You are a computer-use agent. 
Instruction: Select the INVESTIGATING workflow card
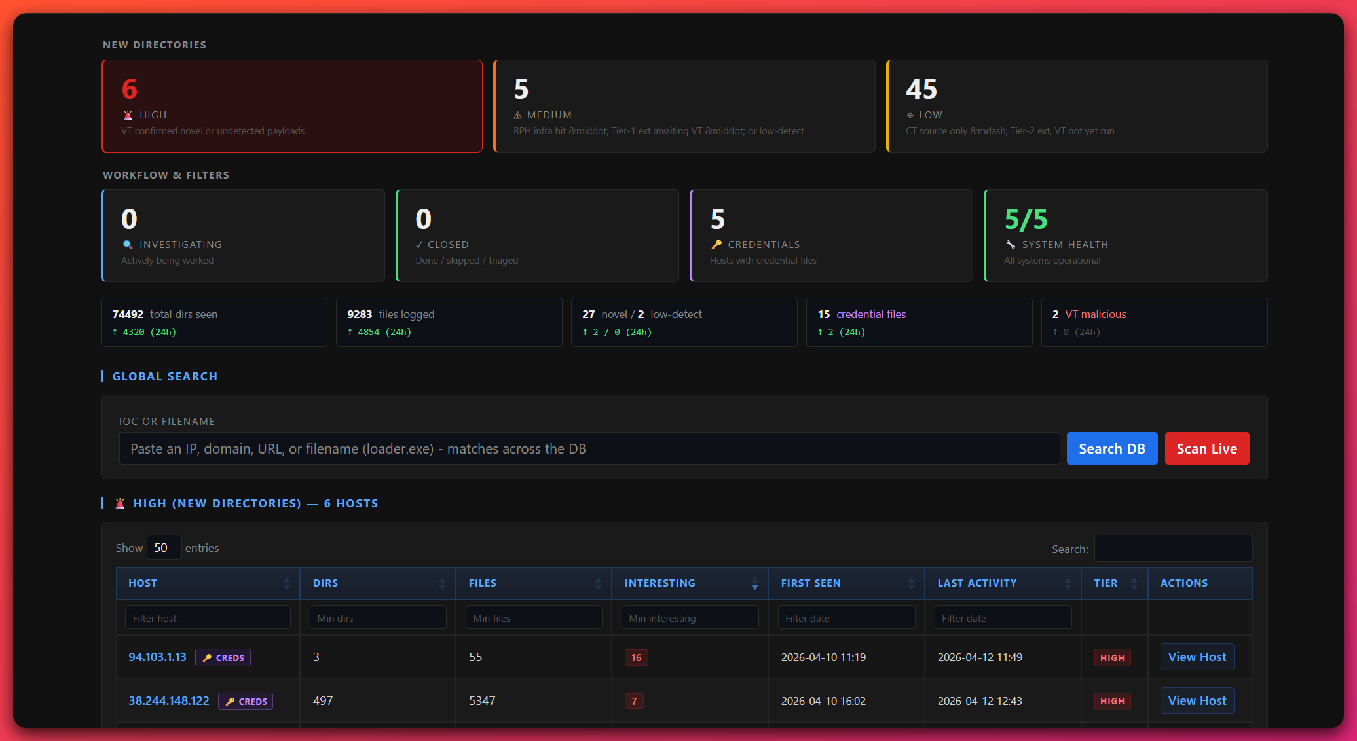tap(243, 236)
